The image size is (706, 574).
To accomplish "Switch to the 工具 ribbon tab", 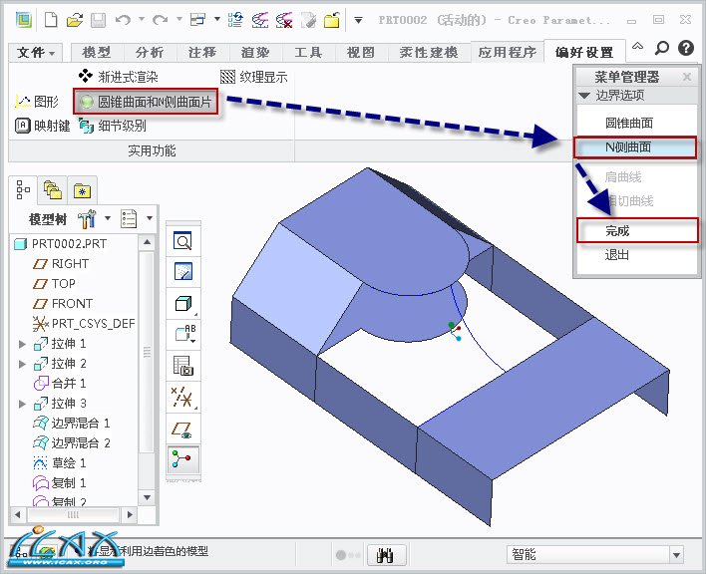I will pos(308,53).
